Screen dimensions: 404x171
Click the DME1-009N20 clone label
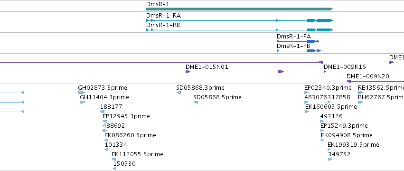(x=367, y=76)
